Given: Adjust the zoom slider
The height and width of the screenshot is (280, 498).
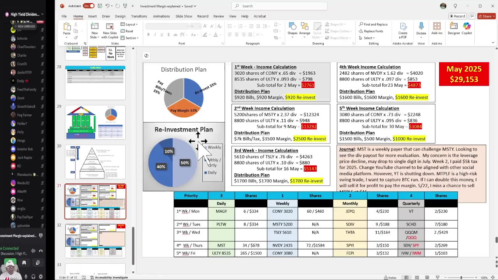Looking at the screenshot, I should 461,277.
